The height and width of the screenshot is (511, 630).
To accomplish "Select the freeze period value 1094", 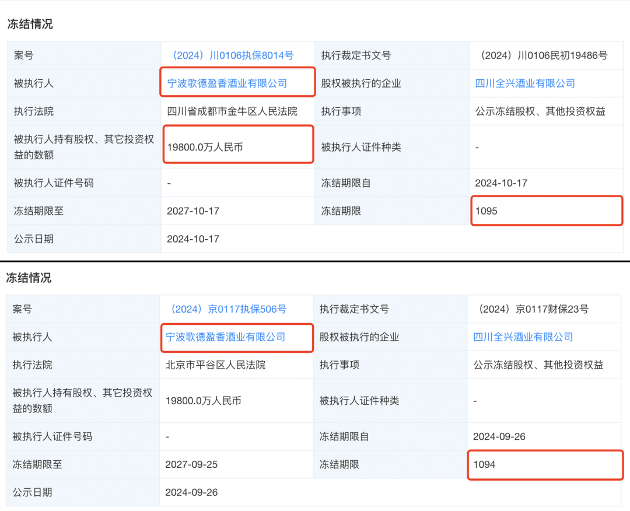I will coord(484,465).
